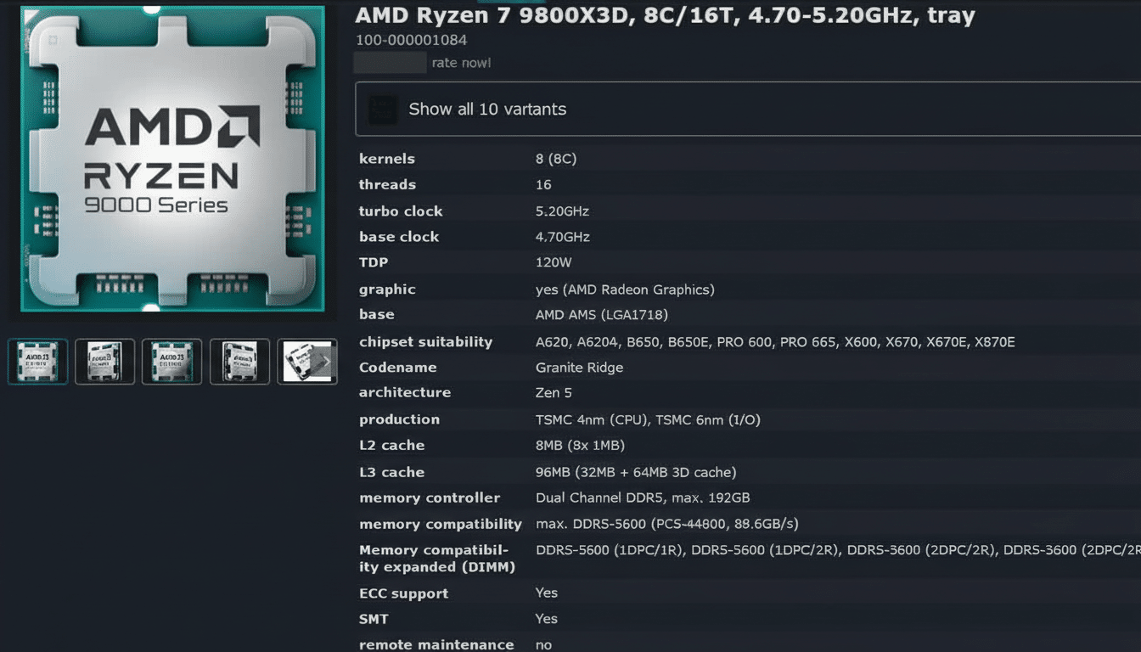Click the variants icon inside the Show all button

coord(382,109)
